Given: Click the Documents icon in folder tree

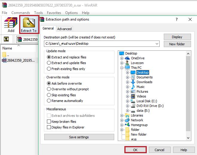Looking at the screenshot, I should 133,77.
